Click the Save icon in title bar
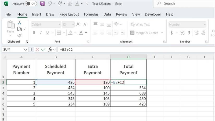The width and height of the screenshot is (215, 121). click(x=42, y=4)
